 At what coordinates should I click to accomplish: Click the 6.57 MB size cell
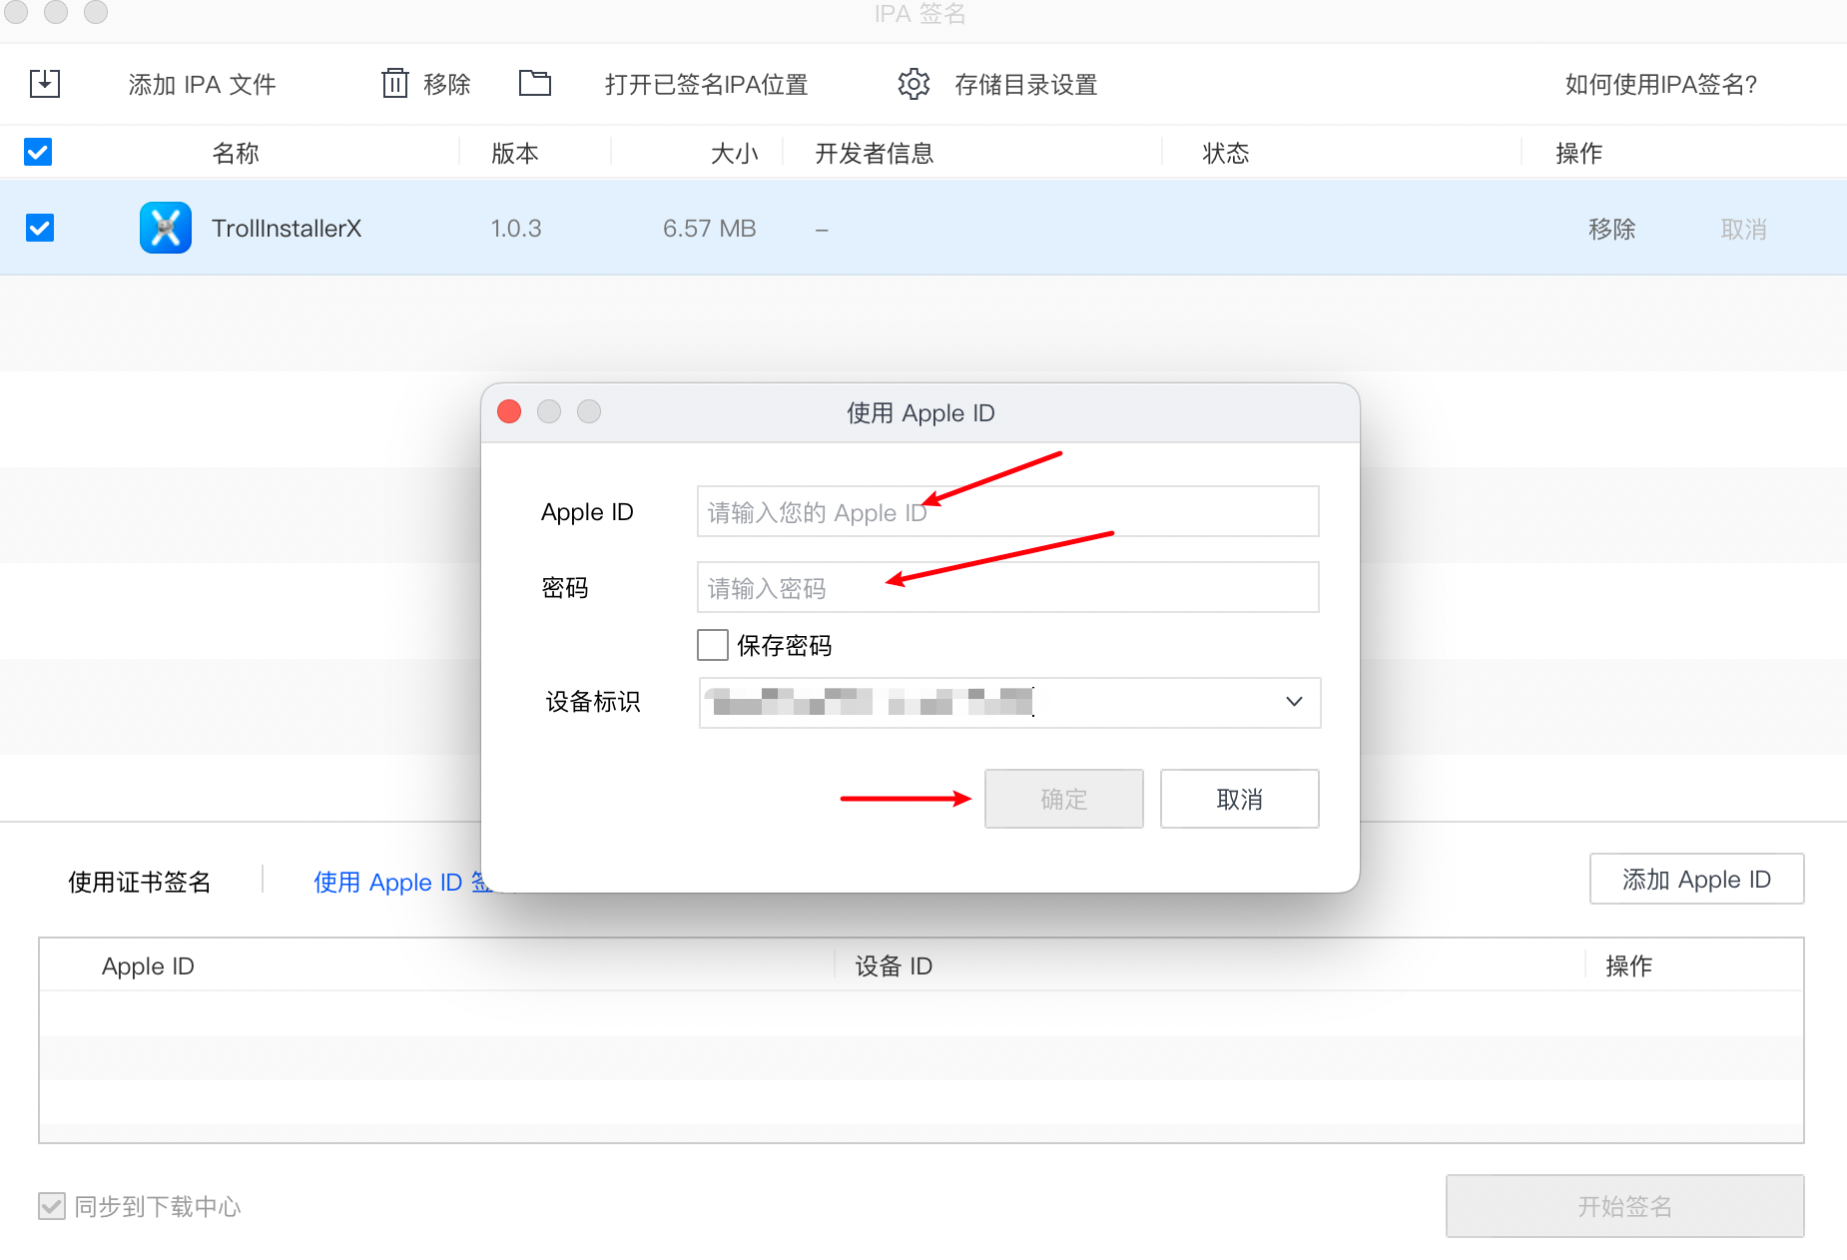(x=710, y=229)
